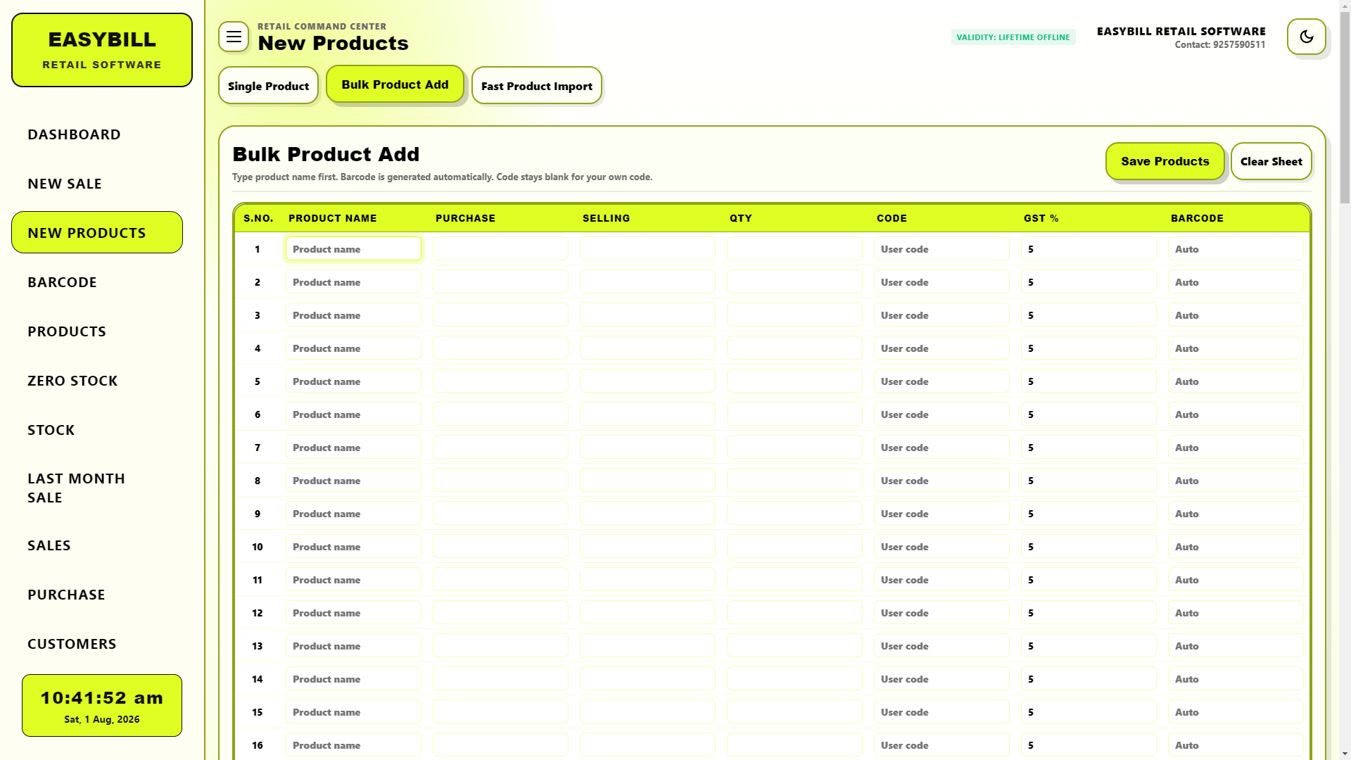Click the GST % field in row 15
The image size is (1351, 760).
pos(1089,712)
